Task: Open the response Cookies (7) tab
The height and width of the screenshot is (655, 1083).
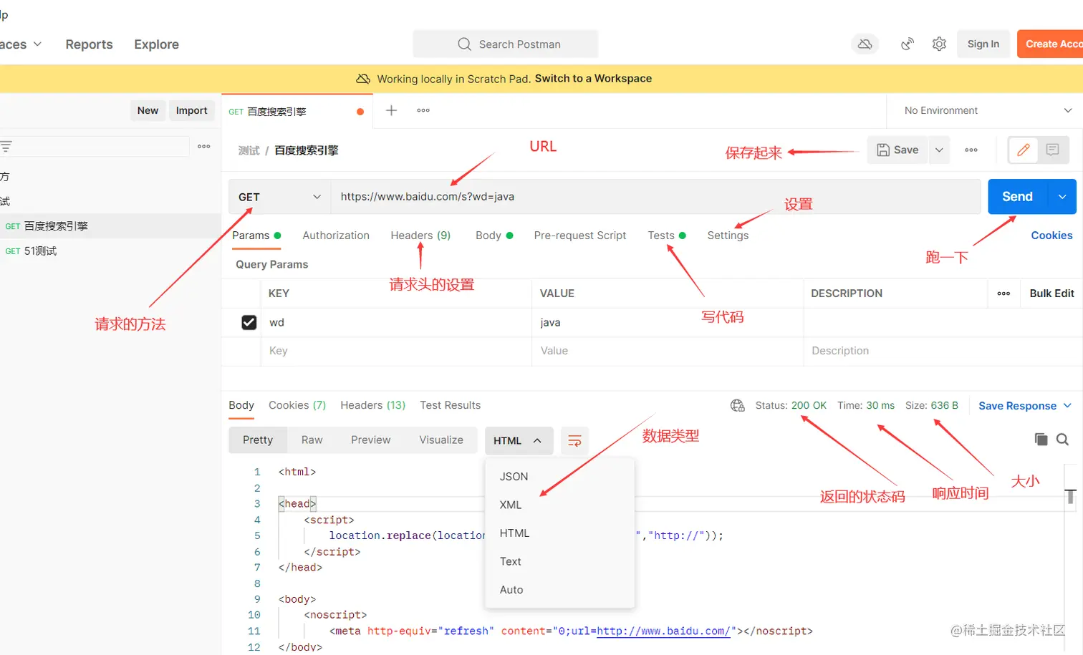Action: pos(297,405)
